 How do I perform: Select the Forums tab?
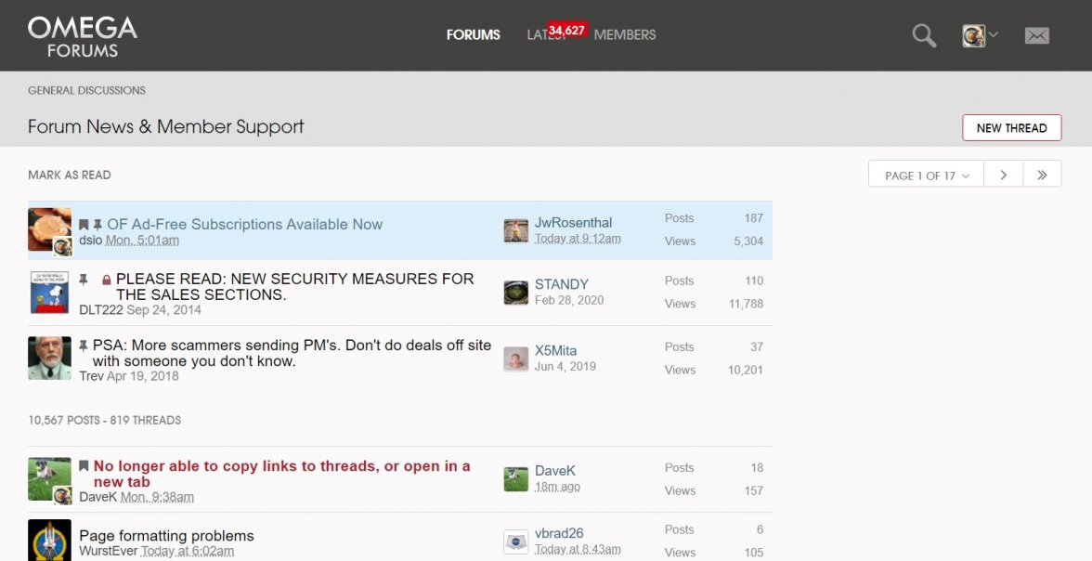click(473, 35)
